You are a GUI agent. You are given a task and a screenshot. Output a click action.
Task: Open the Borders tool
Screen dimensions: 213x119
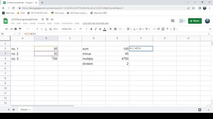(115, 29)
